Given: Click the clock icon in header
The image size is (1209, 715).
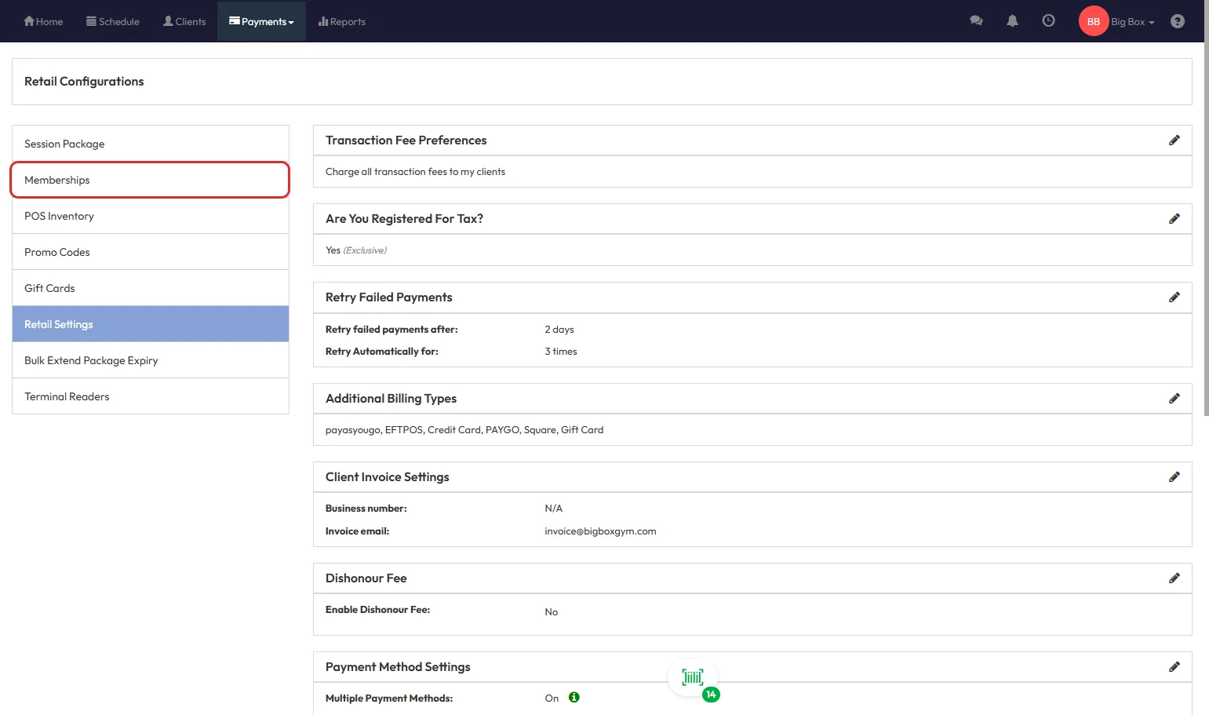Looking at the screenshot, I should click(x=1048, y=21).
